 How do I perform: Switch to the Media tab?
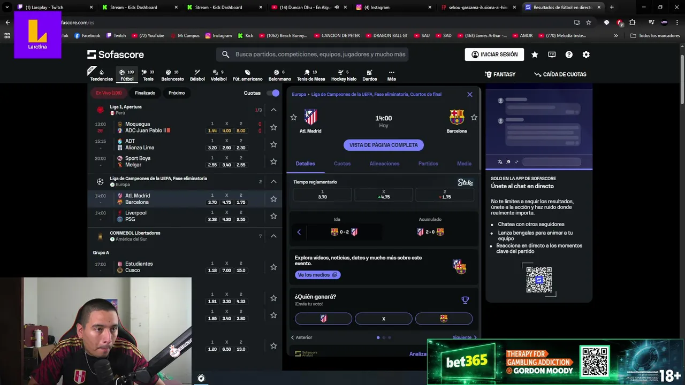[x=464, y=164]
